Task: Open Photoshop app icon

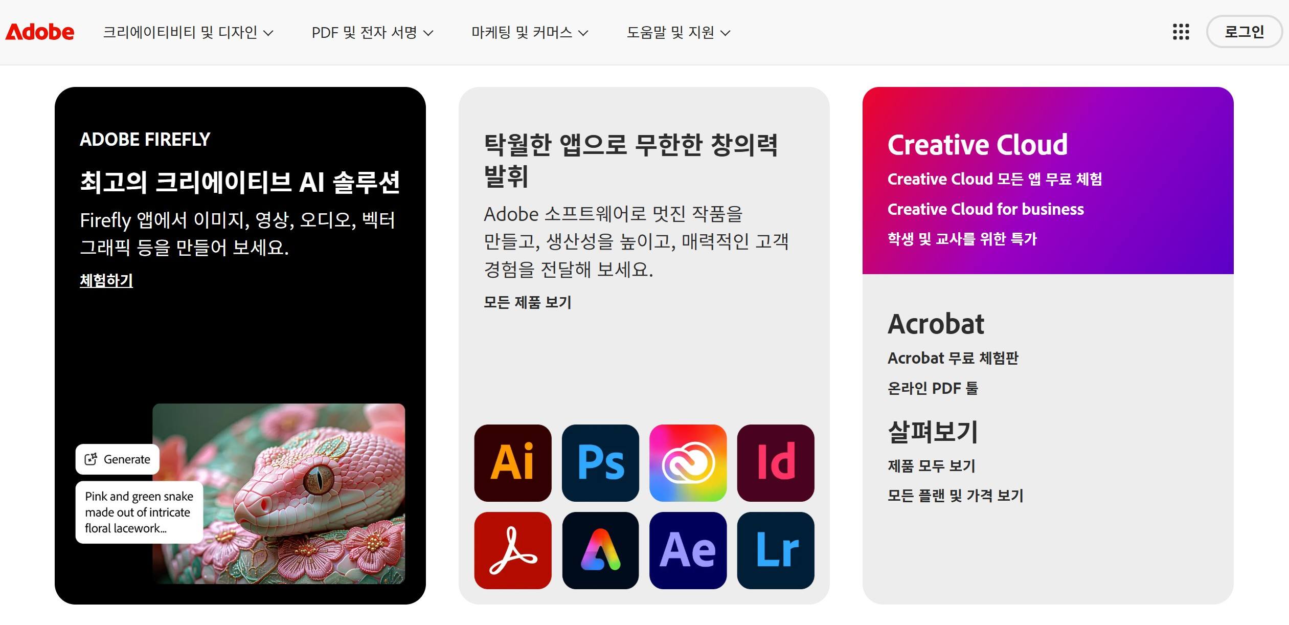Action: pos(600,462)
